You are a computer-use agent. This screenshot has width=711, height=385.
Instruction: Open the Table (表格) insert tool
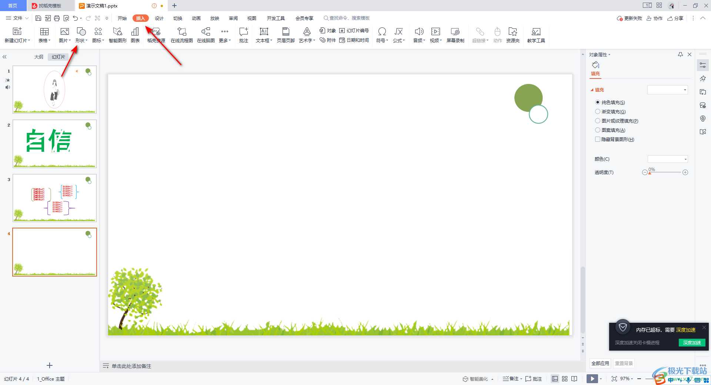[44, 35]
